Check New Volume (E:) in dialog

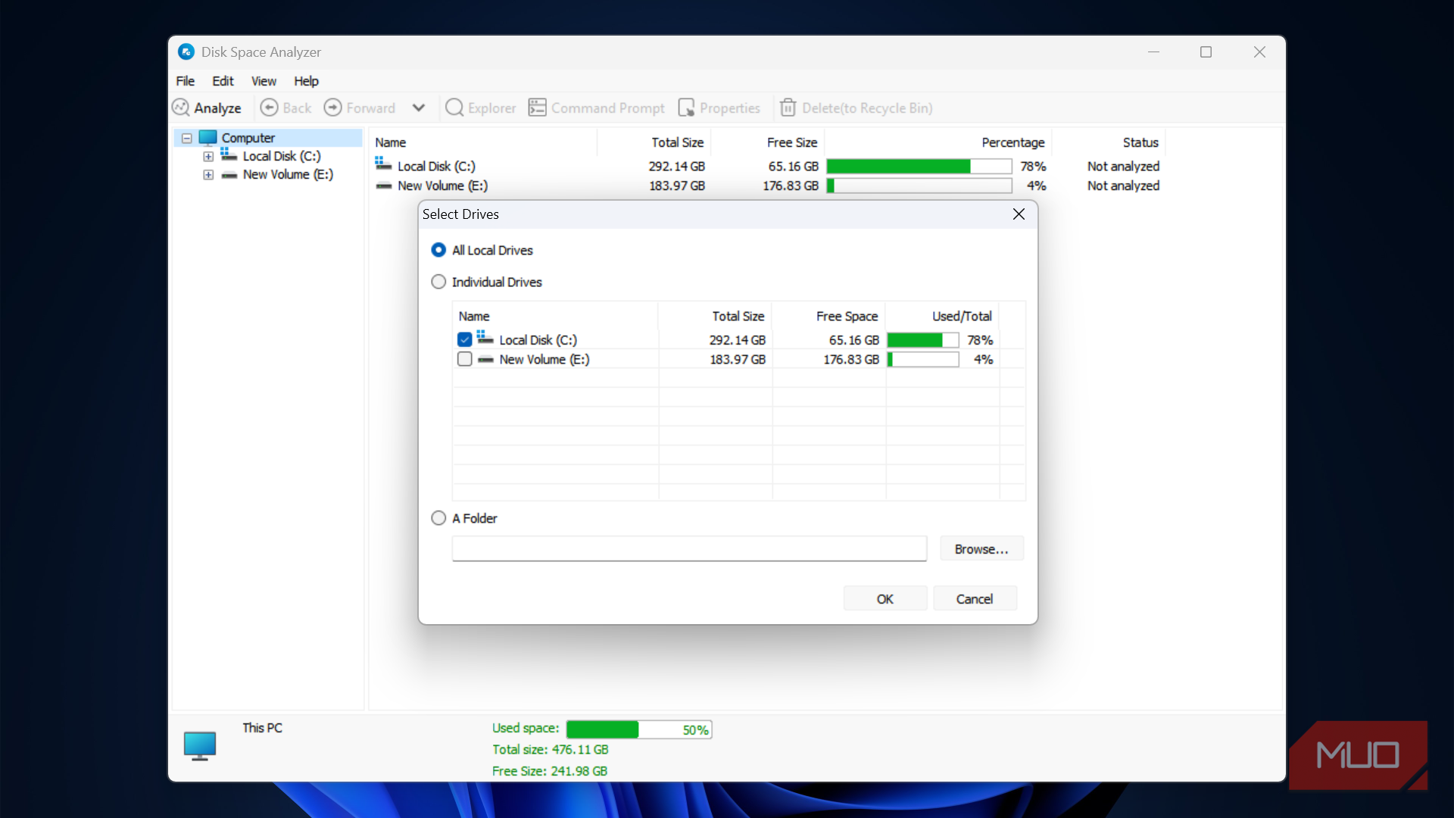[x=465, y=359]
